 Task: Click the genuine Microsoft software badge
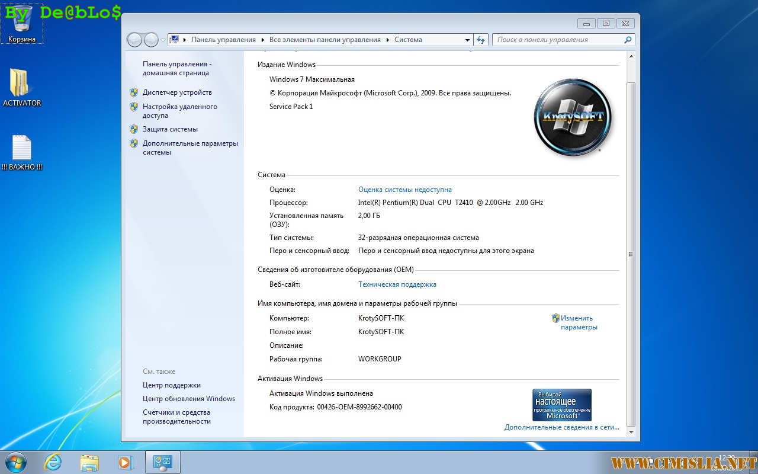pos(562,405)
